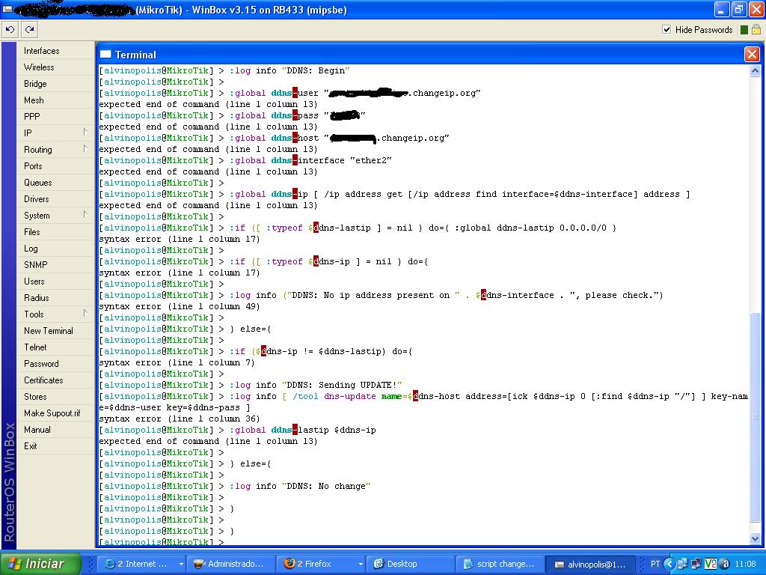The height and width of the screenshot is (575, 766).
Task: Open a New Terminal from sidebar
Action: 55,331
